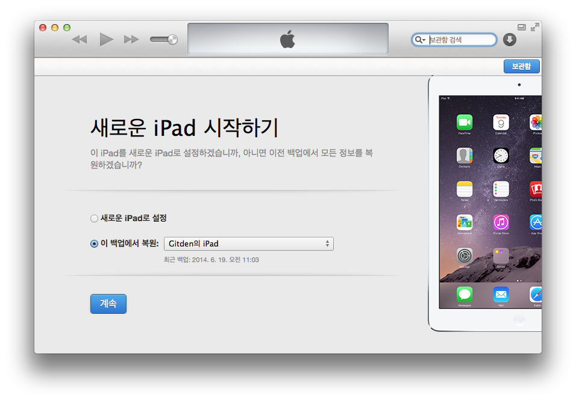Click the Contacts icon on iPad image
This screenshot has width=576, height=401.
[465, 156]
